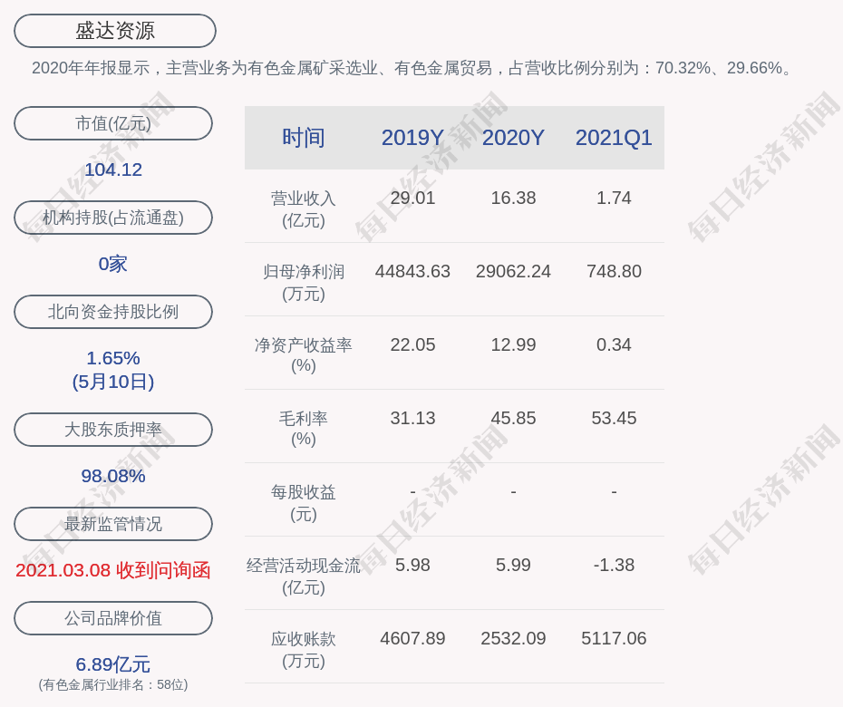The image size is (843, 707).
Task: Select the 市值(亿元) label pill
Action: click(113, 123)
